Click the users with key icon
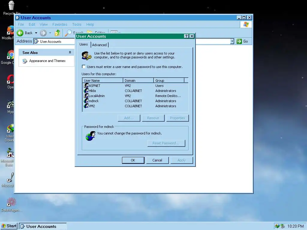Viewport: 307px width, 230px height. tap(86, 56)
